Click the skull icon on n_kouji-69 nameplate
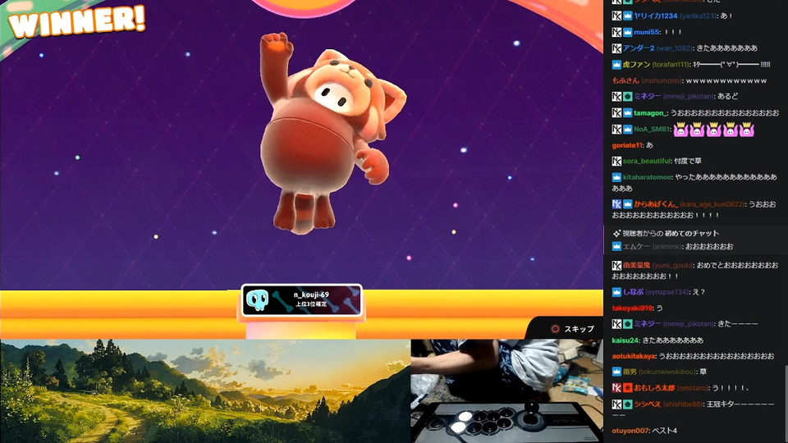The image size is (788, 443). 257,300
